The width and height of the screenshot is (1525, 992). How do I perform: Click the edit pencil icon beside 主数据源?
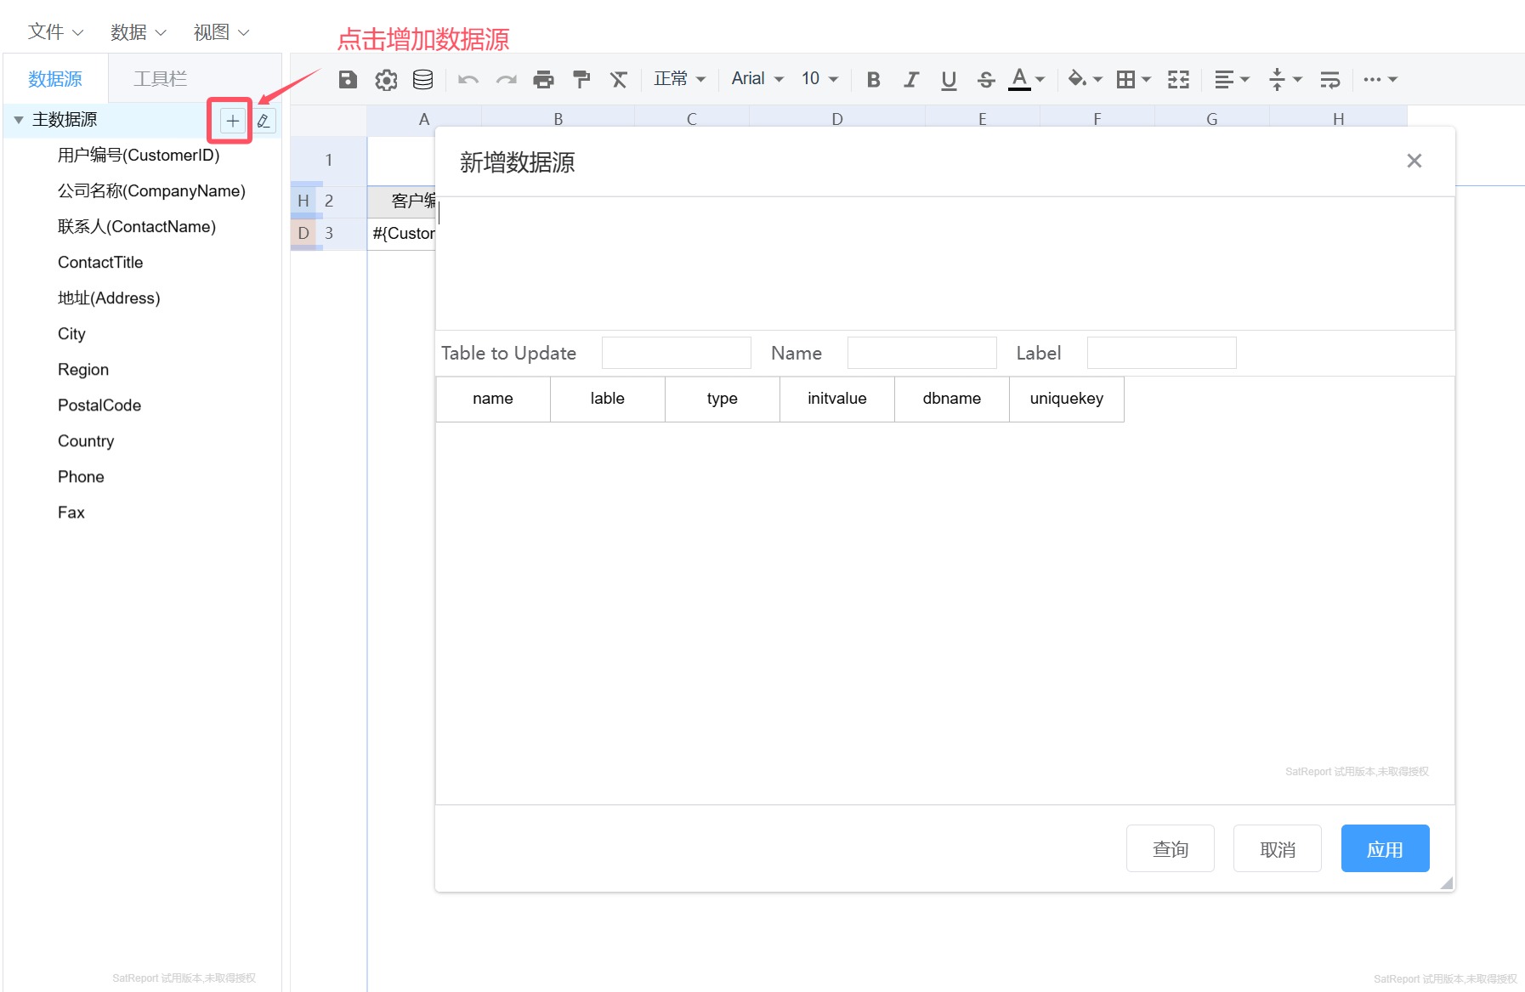click(264, 121)
